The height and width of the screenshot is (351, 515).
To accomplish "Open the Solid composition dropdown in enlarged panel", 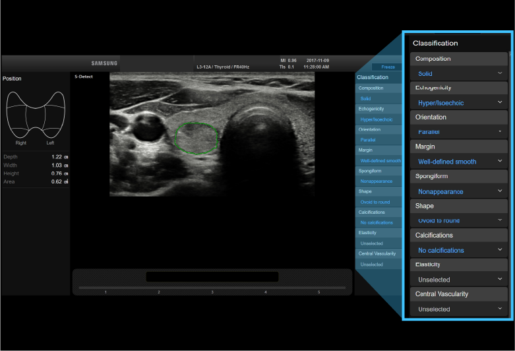I will [x=459, y=73].
